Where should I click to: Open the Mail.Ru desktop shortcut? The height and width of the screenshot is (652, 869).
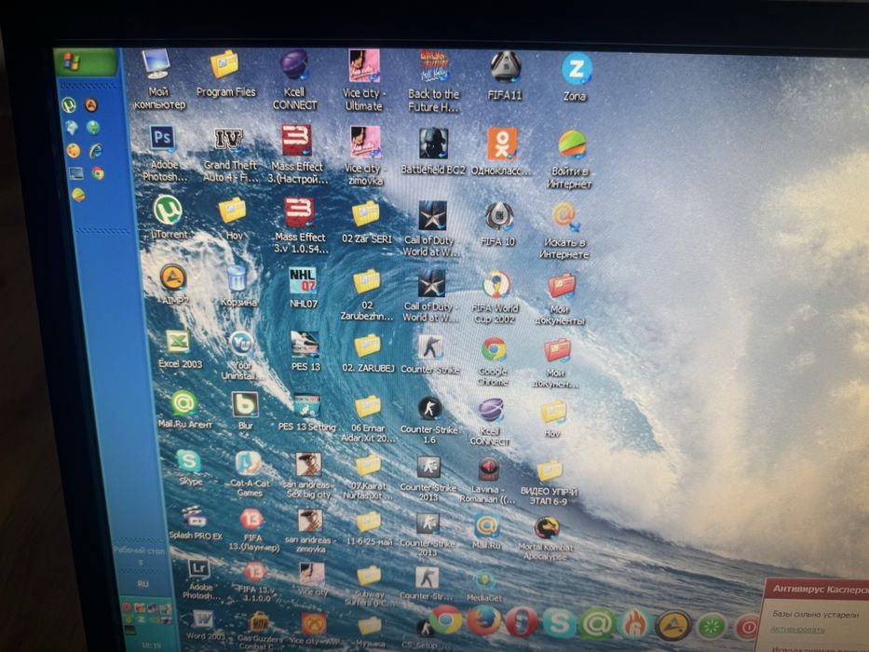[486, 532]
